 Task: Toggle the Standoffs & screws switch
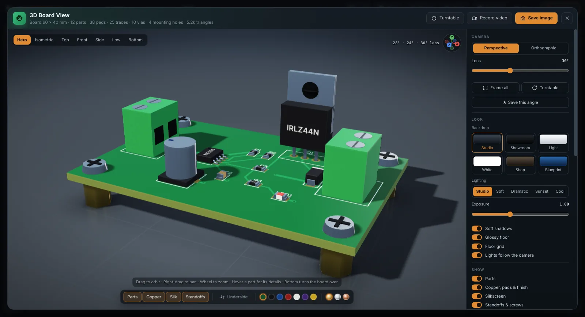[x=477, y=305]
